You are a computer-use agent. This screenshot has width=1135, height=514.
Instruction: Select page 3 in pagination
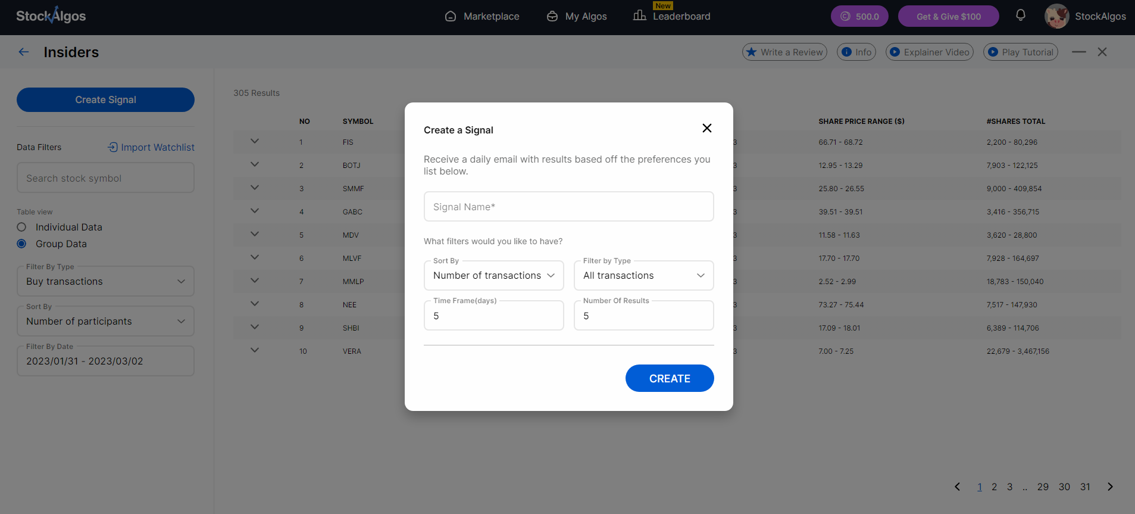(1009, 487)
